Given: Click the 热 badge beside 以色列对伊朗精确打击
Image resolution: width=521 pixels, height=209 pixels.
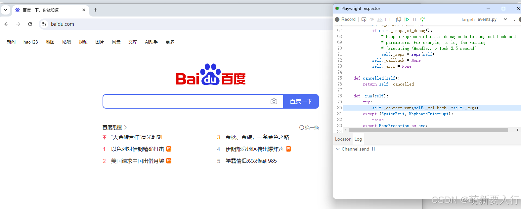Looking at the screenshot, I should 169,149.
